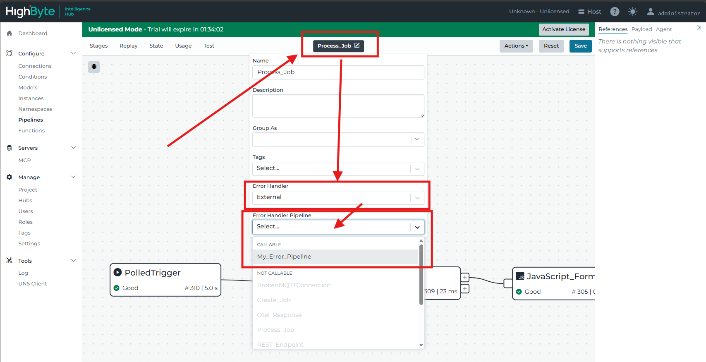Toggle the light/dark theme sun icon
Image resolution: width=706 pixels, height=362 pixels.
point(632,12)
